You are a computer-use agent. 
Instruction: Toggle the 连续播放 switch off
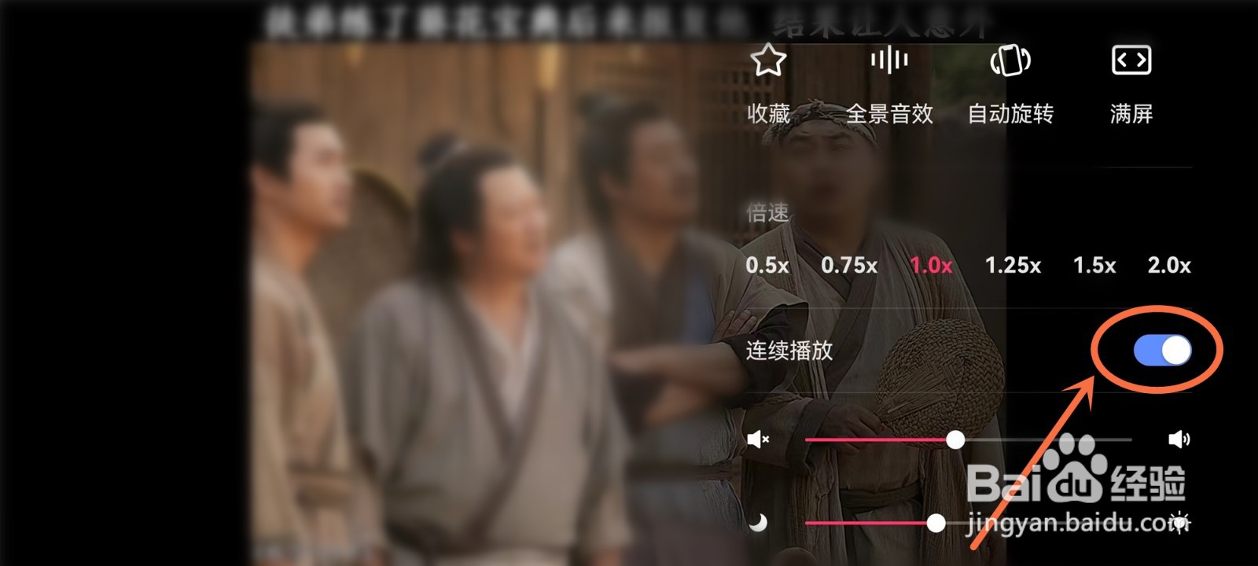pos(1162,351)
